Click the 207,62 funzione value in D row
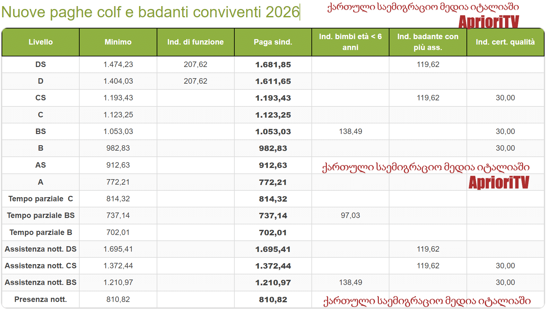This screenshot has height=309, width=549. coord(195,81)
